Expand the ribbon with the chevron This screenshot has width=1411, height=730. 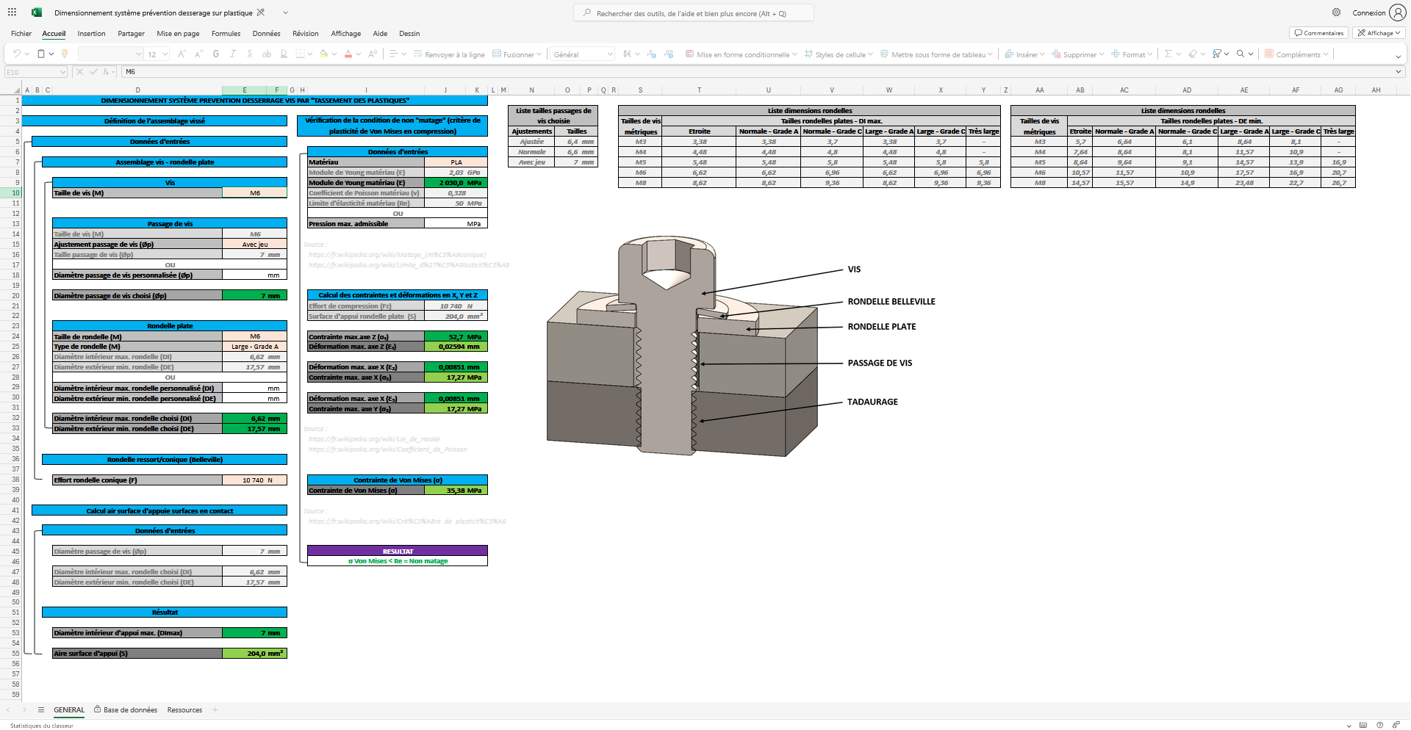pyautogui.click(x=1398, y=57)
